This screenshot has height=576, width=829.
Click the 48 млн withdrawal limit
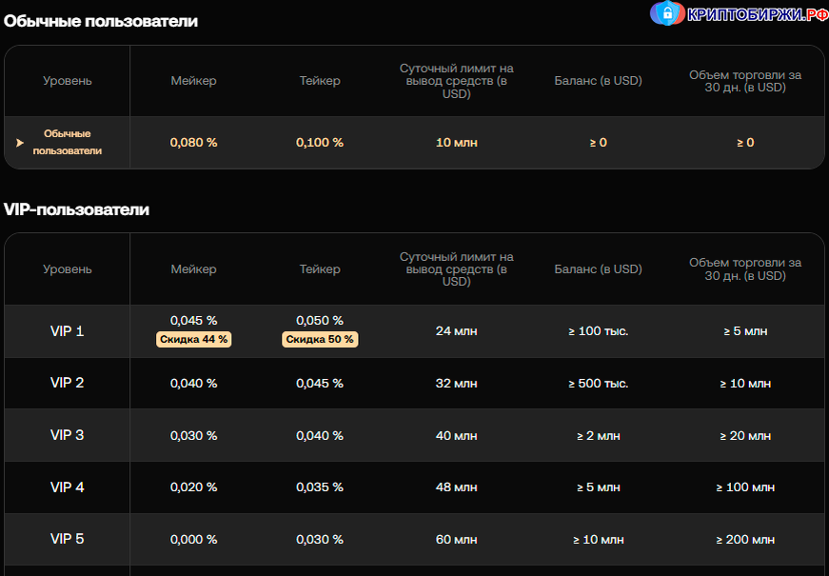click(x=456, y=487)
